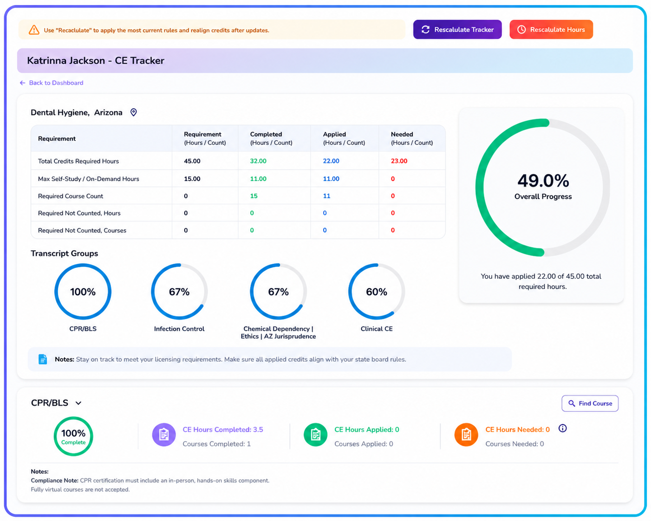Select the Chemical Dependency Ethics 67% ring

tap(278, 292)
